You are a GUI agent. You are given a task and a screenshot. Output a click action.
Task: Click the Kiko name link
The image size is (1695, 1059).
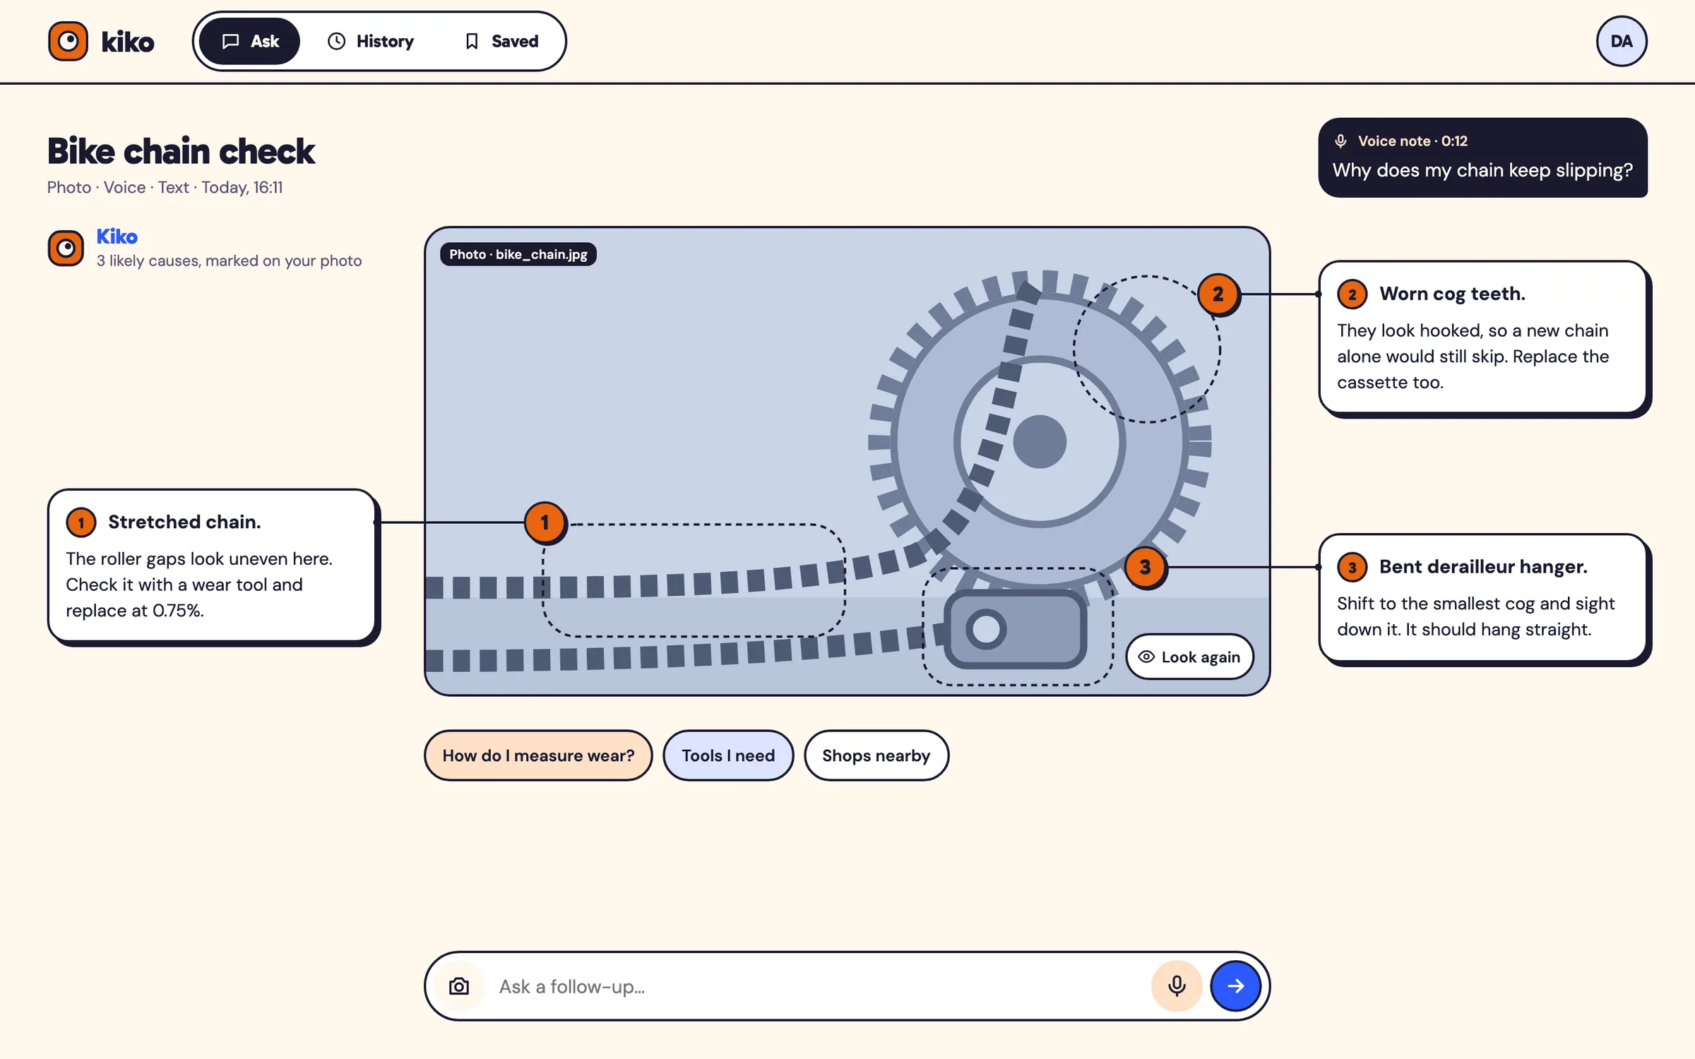pos(117,237)
